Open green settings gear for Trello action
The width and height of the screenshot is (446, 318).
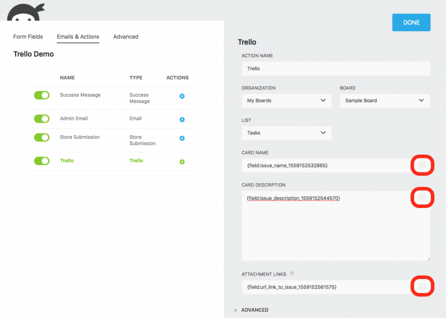coord(182,162)
